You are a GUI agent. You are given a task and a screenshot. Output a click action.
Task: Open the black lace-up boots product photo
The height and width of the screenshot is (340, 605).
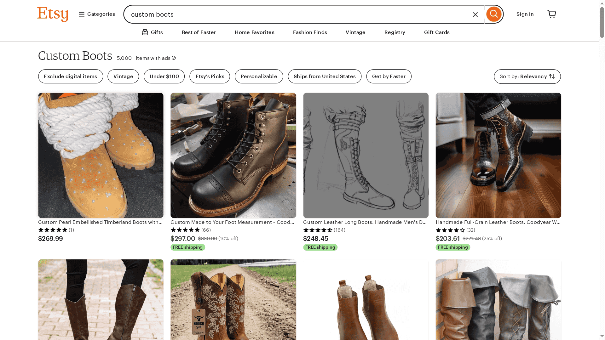(x=233, y=155)
